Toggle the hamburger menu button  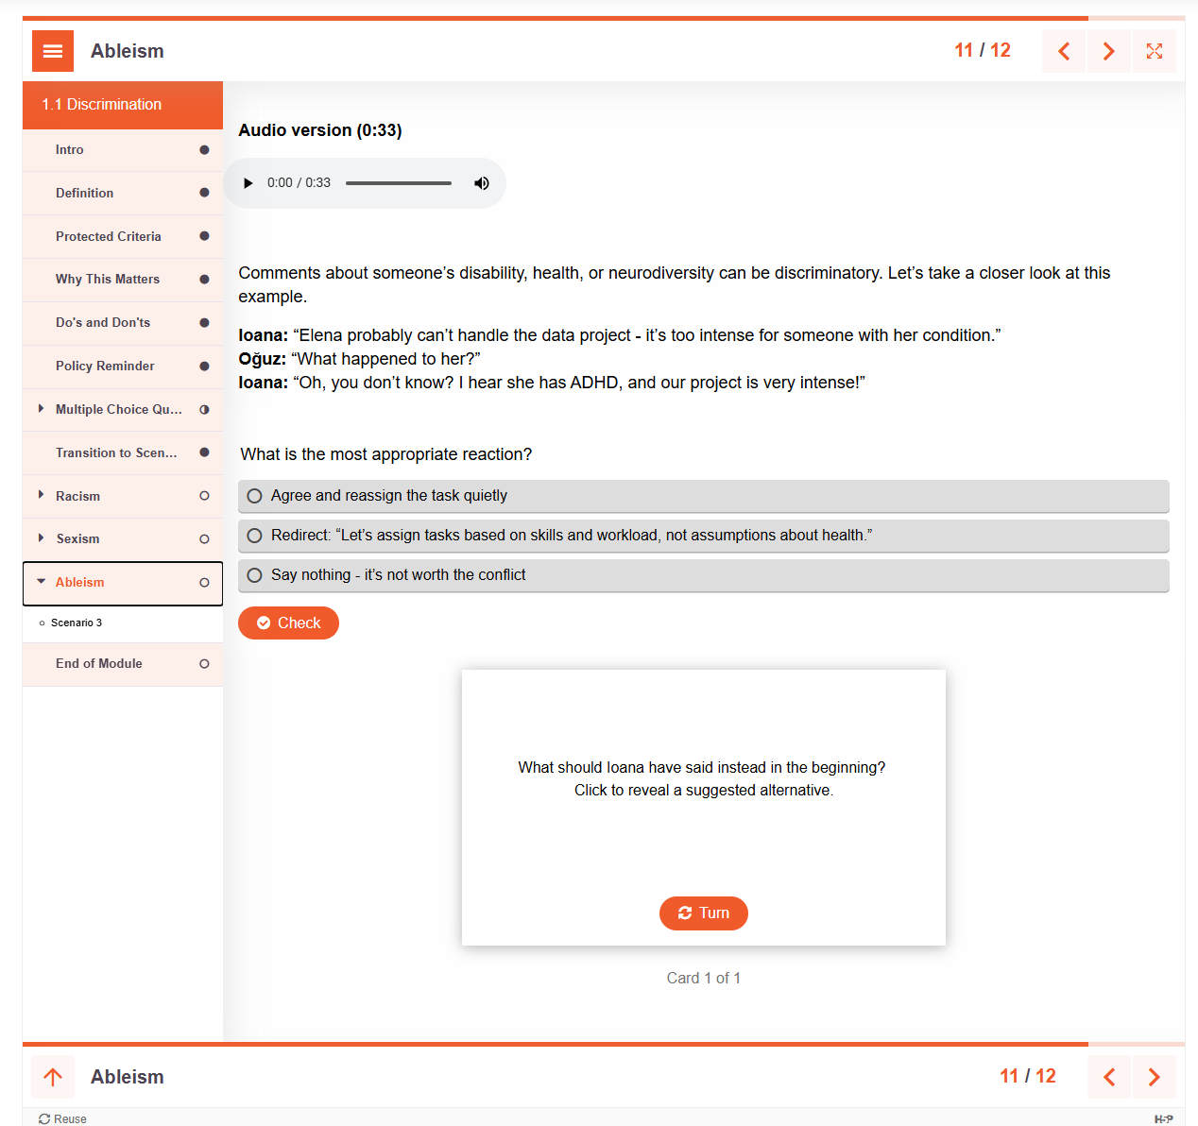53,51
